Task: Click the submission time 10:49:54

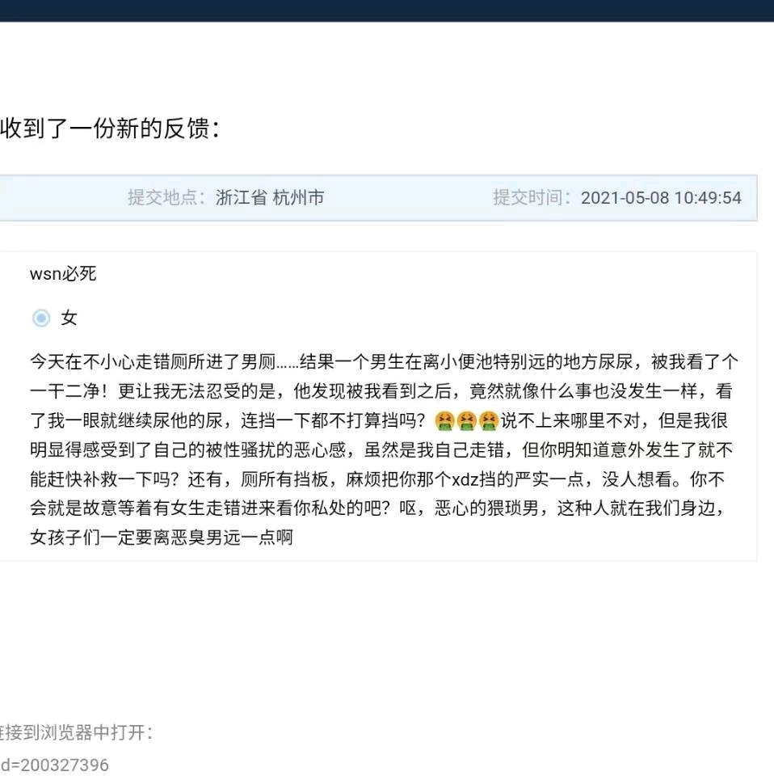Action: pyautogui.click(x=708, y=198)
